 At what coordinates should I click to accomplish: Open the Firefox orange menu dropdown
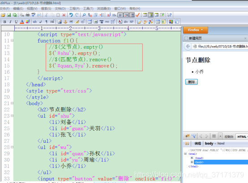(196, 30)
